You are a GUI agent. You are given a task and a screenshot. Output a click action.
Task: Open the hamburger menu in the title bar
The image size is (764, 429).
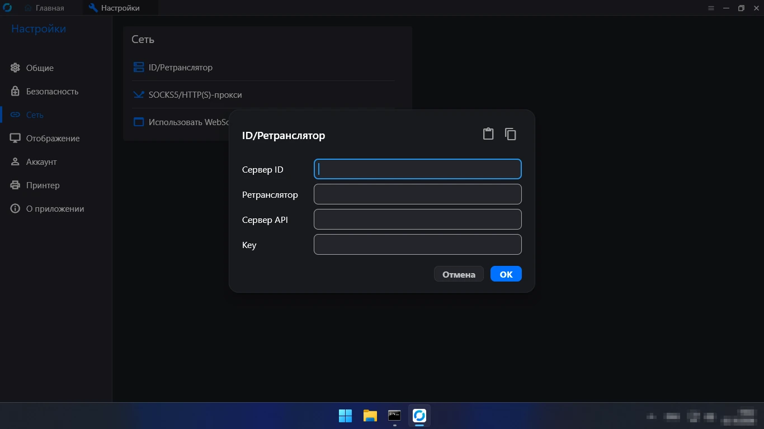click(711, 8)
